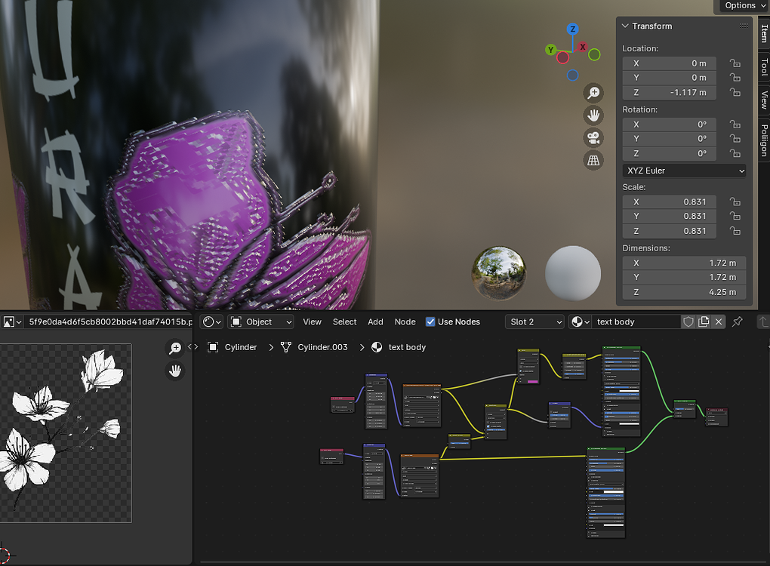770x566 pixels.
Task: Open the Slot 2 material slot dropdown
Action: tap(534, 321)
